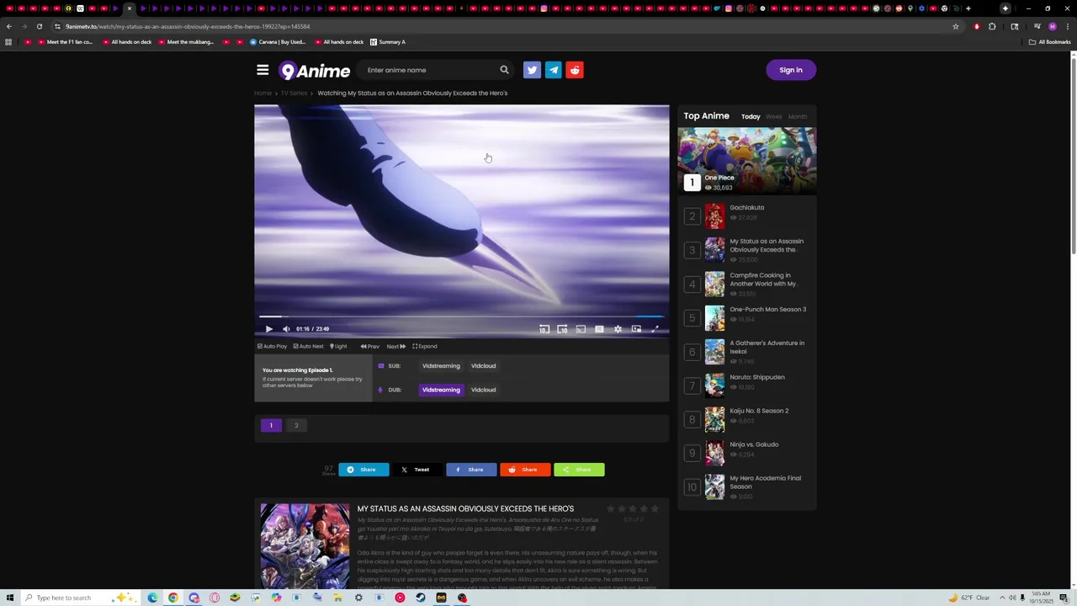Switch the player to fullscreen
The image size is (1077, 606).
pyautogui.click(x=655, y=329)
